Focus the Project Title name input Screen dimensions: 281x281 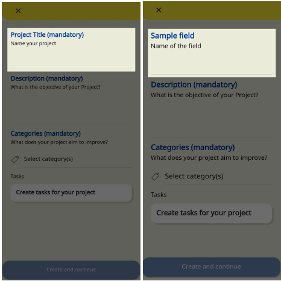click(71, 49)
